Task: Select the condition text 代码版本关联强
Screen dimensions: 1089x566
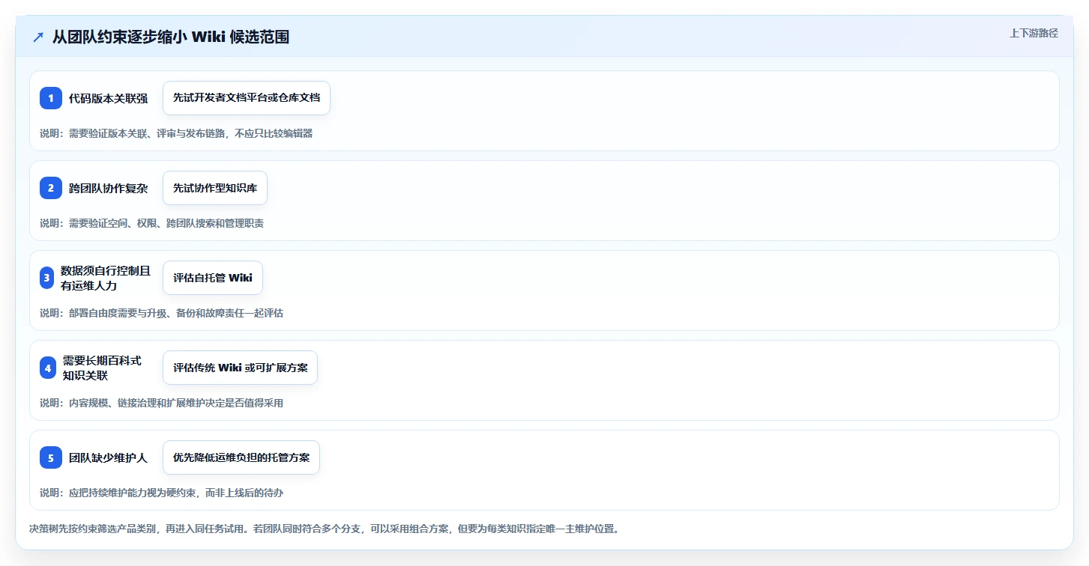Action: [108, 98]
